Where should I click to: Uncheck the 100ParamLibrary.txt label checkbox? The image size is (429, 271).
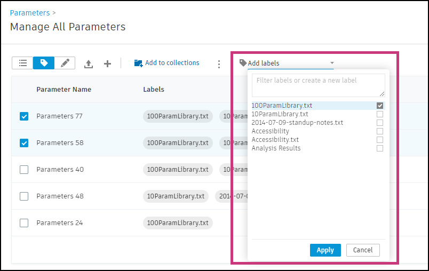click(x=380, y=106)
